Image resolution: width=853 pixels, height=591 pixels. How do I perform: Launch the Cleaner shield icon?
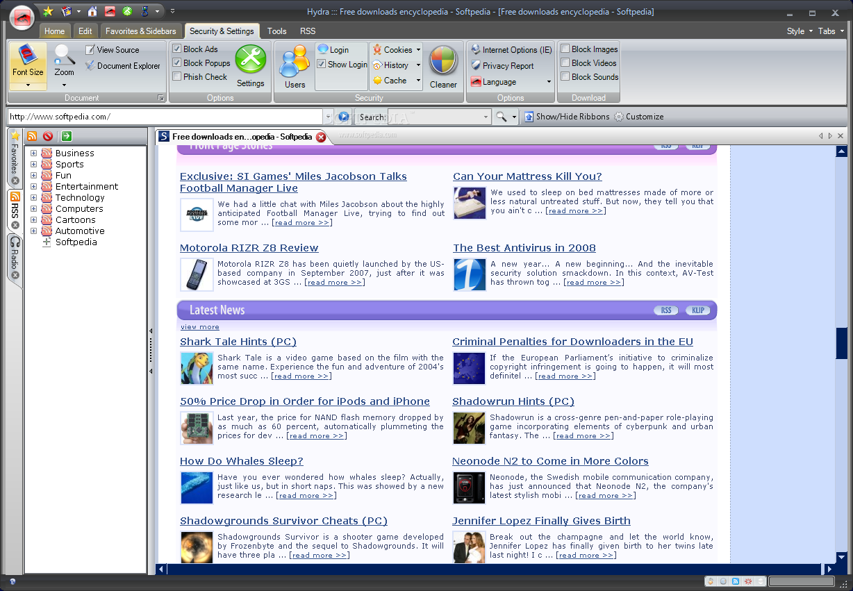[443, 66]
